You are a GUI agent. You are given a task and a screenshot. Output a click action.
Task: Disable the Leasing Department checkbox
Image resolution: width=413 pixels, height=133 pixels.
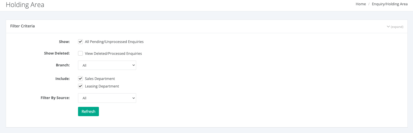pos(81,86)
